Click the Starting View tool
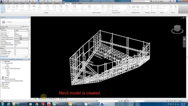 coord(142,8)
